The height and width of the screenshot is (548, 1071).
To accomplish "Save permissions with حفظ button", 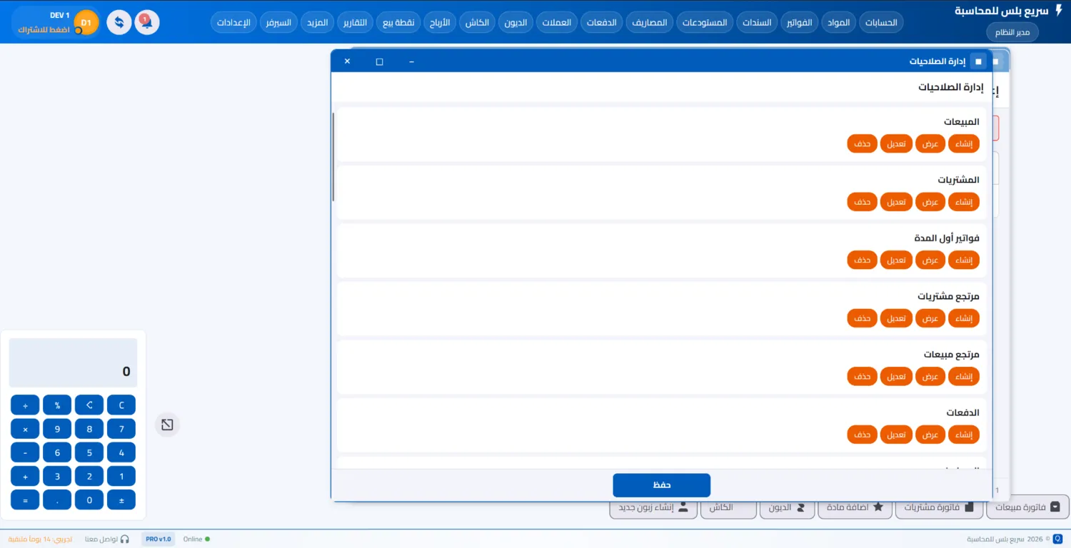I will [661, 485].
